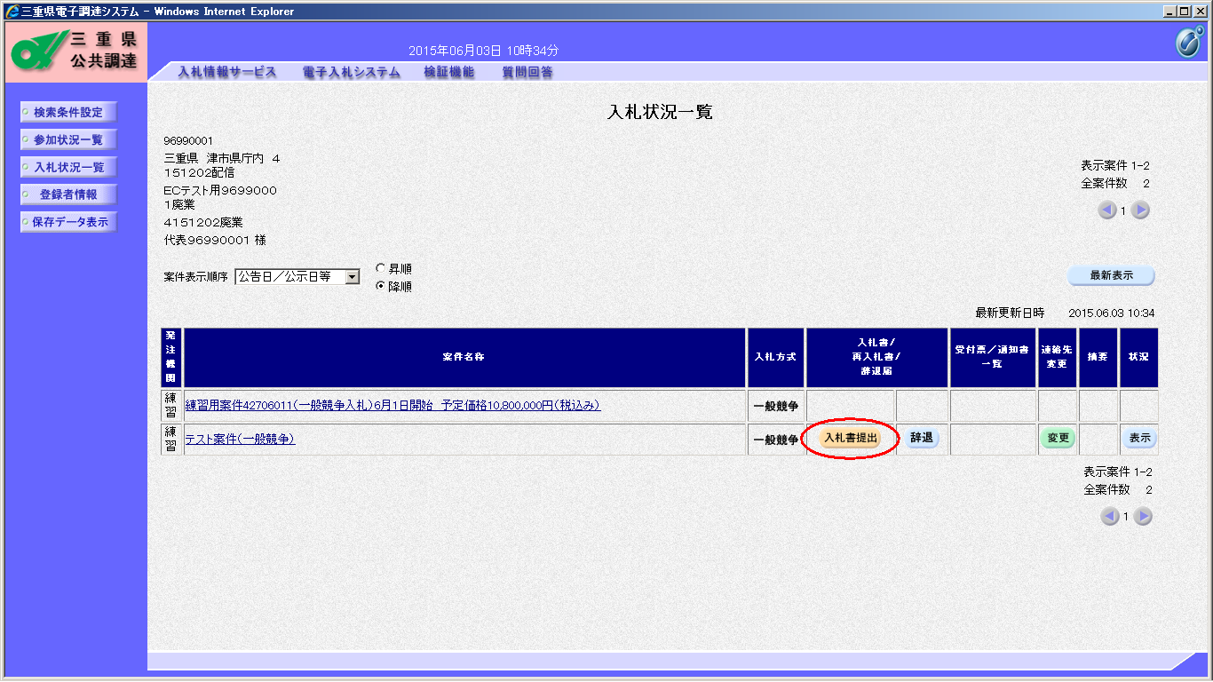Click 入札書提出 button for テスト案件
The image size is (1213, 682).
coord(851,438)
